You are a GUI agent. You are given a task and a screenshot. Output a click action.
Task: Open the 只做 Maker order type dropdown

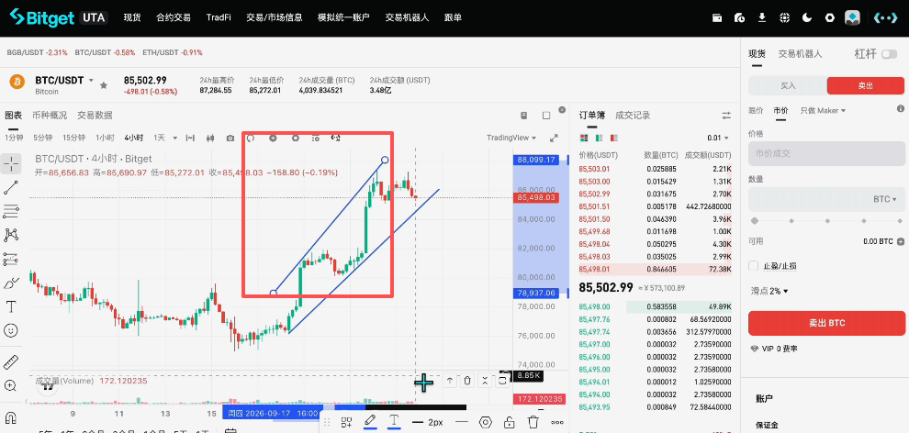tap(823, 111)
